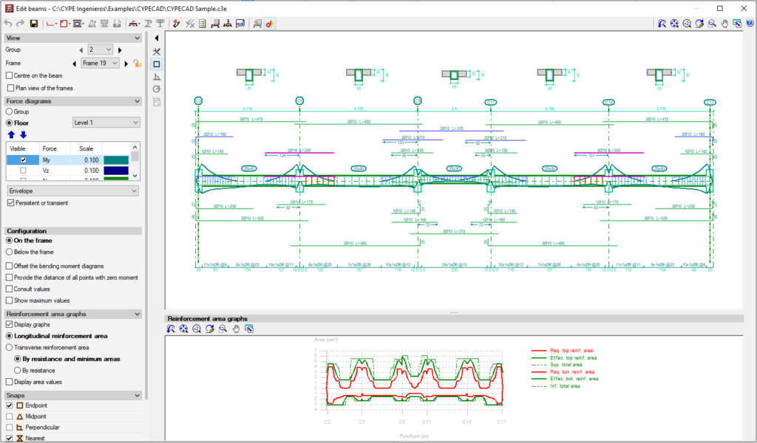Click the blue down arrow under Floor

(x=23, y=134)
